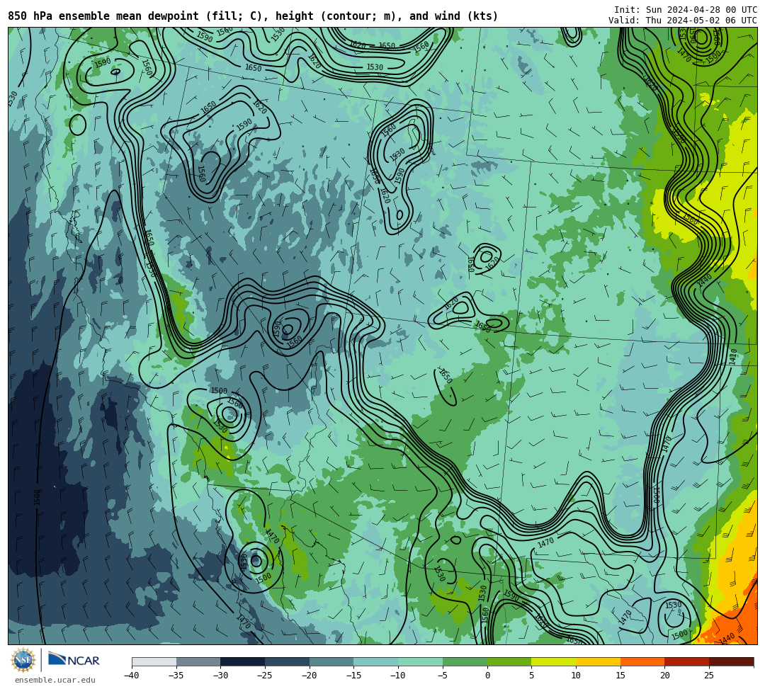Click the -5 colorbar tick label
The image size is (765, 689).
click(x=443, y=676)
